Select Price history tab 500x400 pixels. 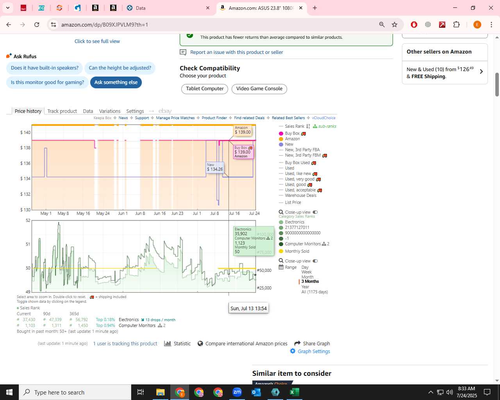tap(28, 111)
